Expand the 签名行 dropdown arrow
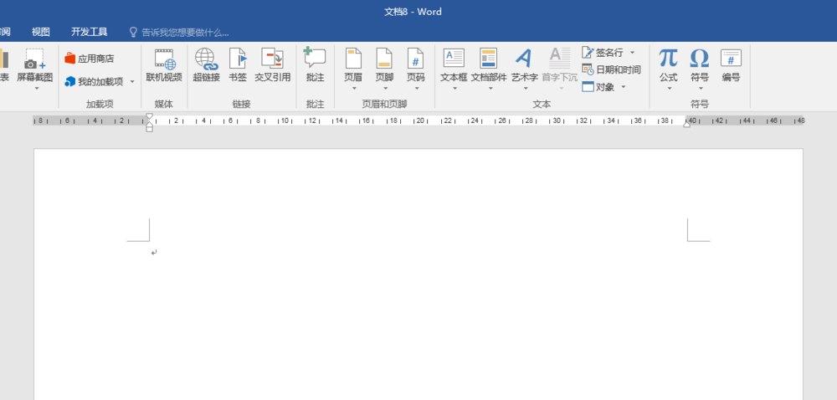The image size is (837, 400). coord(633,52)
